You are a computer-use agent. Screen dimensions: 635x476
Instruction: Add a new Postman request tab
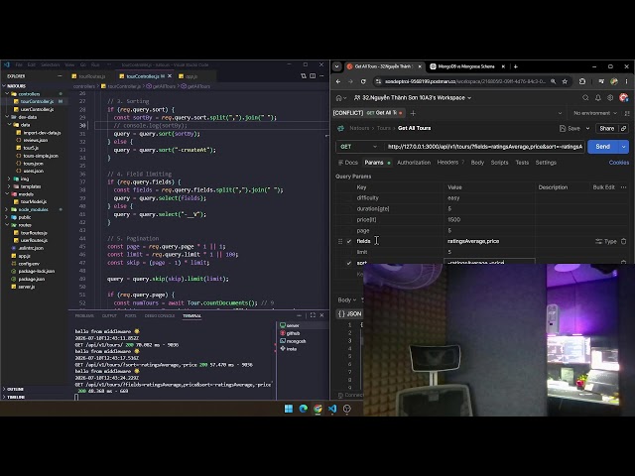point(413,113)
